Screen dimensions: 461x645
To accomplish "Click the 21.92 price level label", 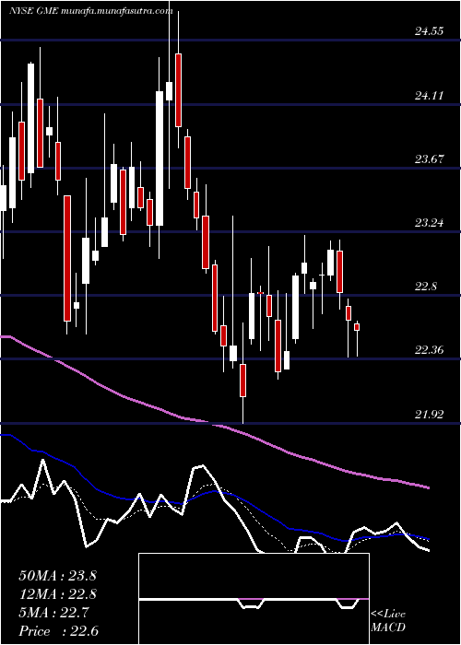I will tap(429, 415).
